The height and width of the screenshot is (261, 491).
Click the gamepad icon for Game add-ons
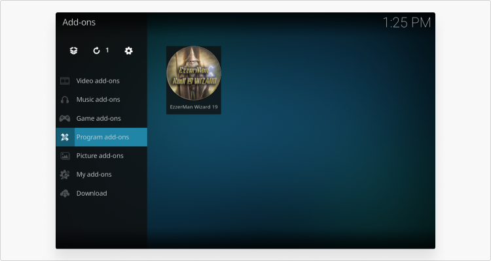(65, 118)
